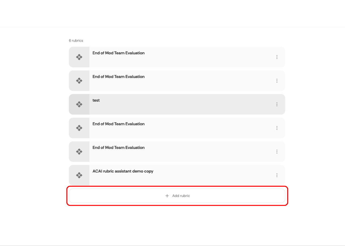
Task: Show the three-dot options for the fourth rubric
Action: pos(277,128)
